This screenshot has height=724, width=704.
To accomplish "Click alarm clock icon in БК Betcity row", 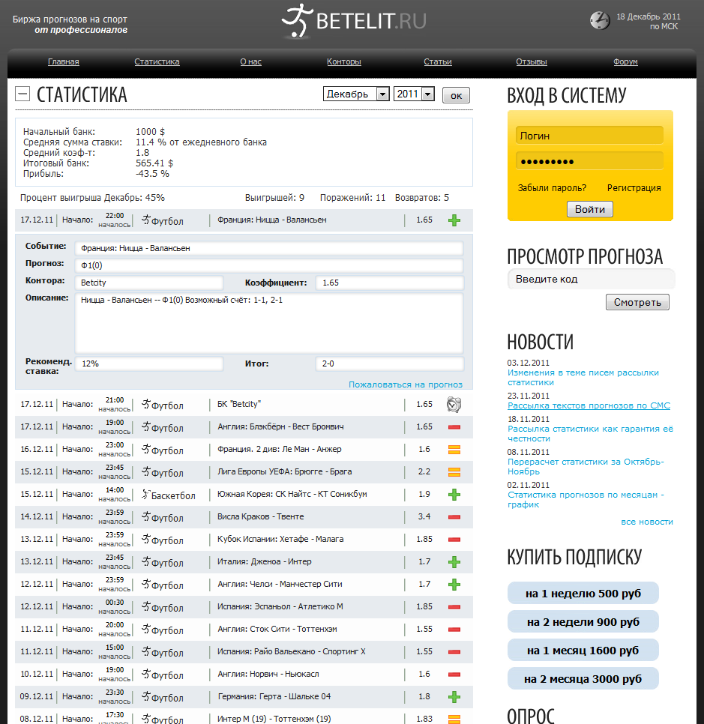I will tap(454, 405).
